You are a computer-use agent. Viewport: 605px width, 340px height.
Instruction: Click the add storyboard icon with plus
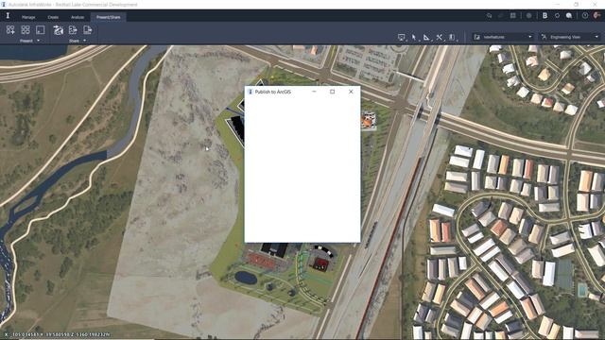(x=10, y=30)
